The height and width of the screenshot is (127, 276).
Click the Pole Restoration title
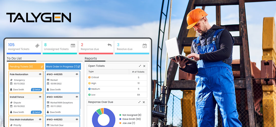click(x=19, y=74)
